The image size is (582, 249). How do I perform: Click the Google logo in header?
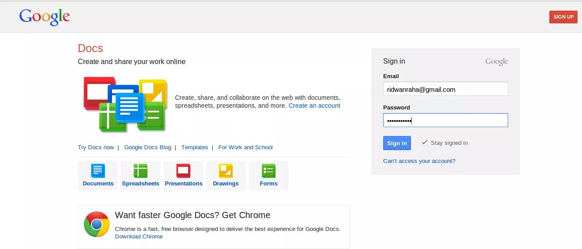[x=45, y=17]
